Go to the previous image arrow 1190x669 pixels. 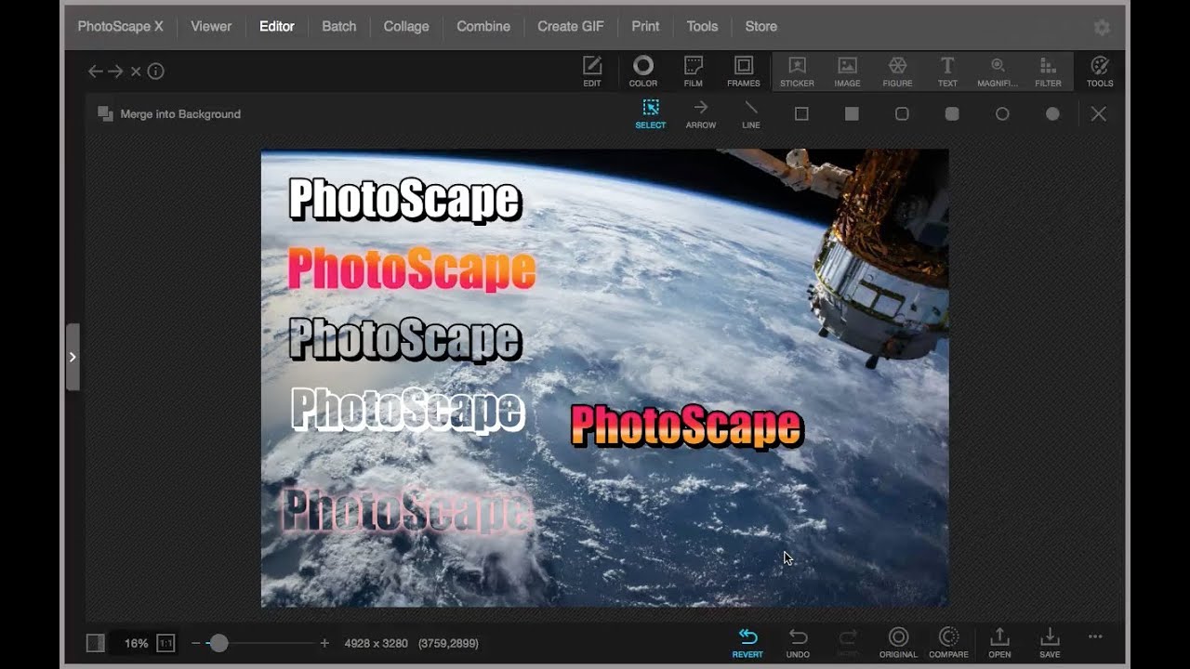tap(95, 71)
